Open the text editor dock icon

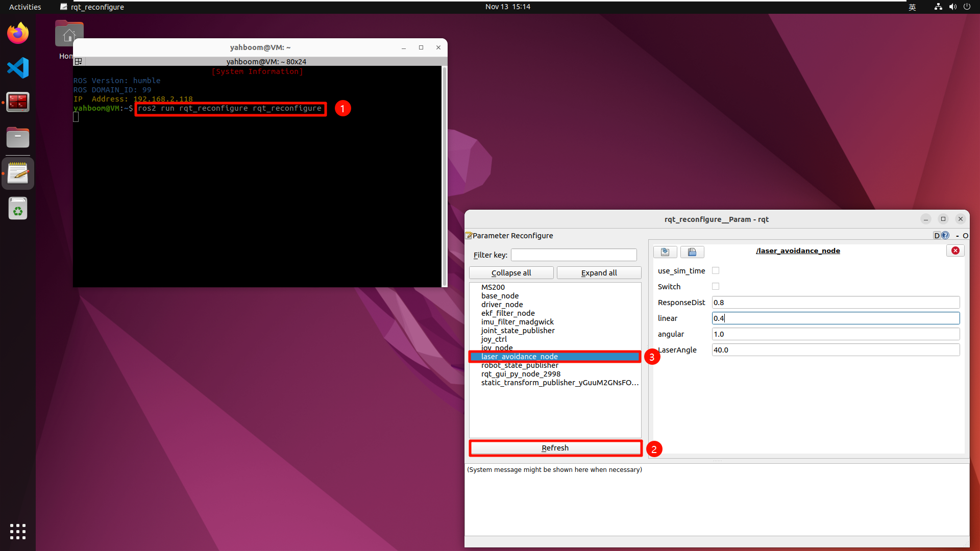(18, 173)
